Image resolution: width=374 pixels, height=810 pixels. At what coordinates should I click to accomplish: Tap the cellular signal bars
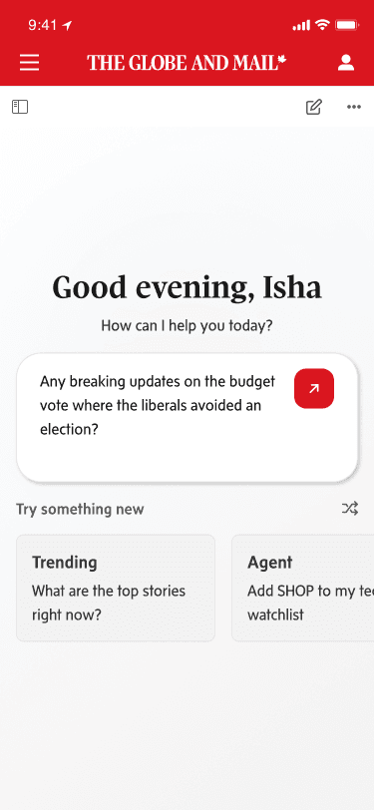click(301, 25)
